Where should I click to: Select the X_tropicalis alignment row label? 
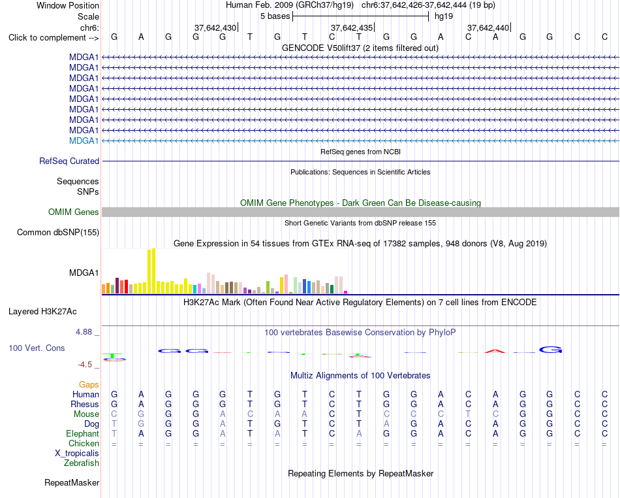(77, 454)
